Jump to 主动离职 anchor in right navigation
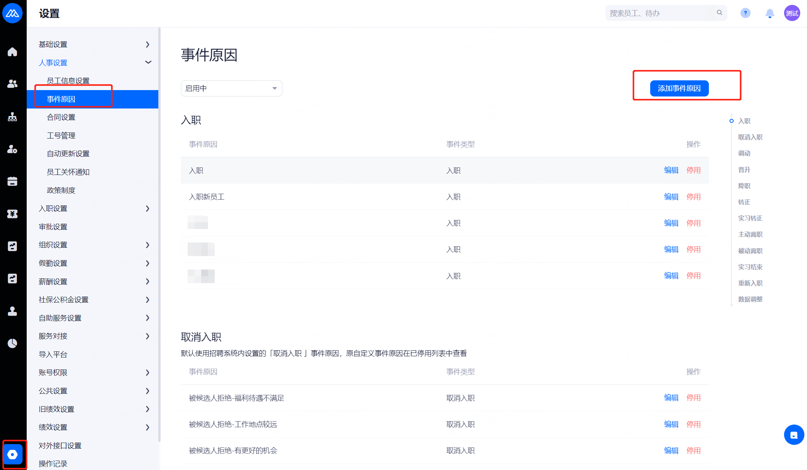 point(750,234)
